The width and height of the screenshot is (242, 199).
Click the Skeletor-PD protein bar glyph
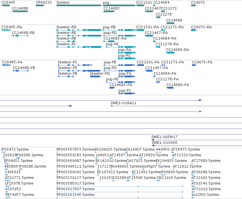click(95, 76)
